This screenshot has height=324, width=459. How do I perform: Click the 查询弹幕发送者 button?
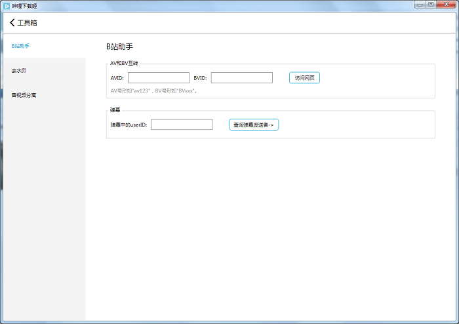[254, 125]
